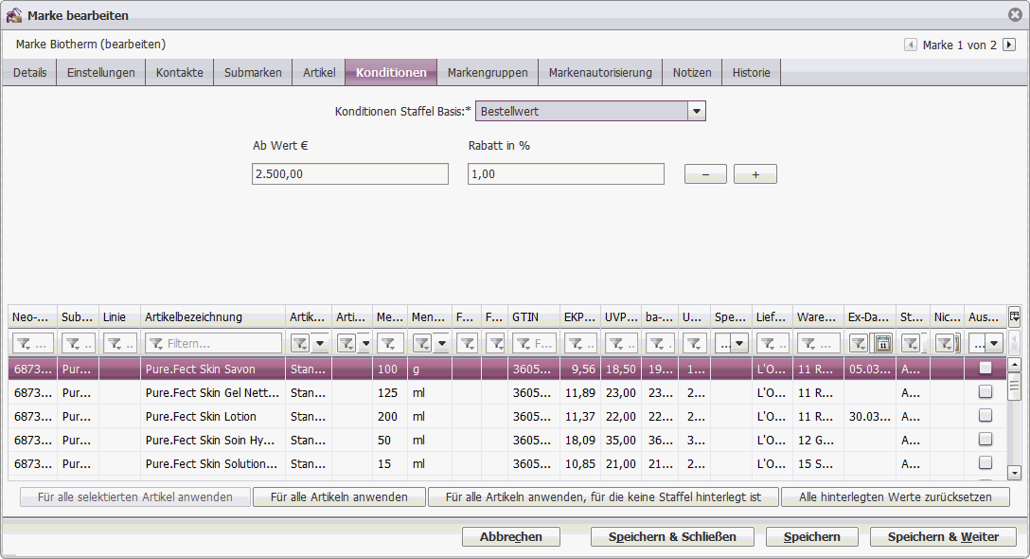Click the table scrollbar down arrow
This screenshot has width=1030, height=559.
point(1014,472)
